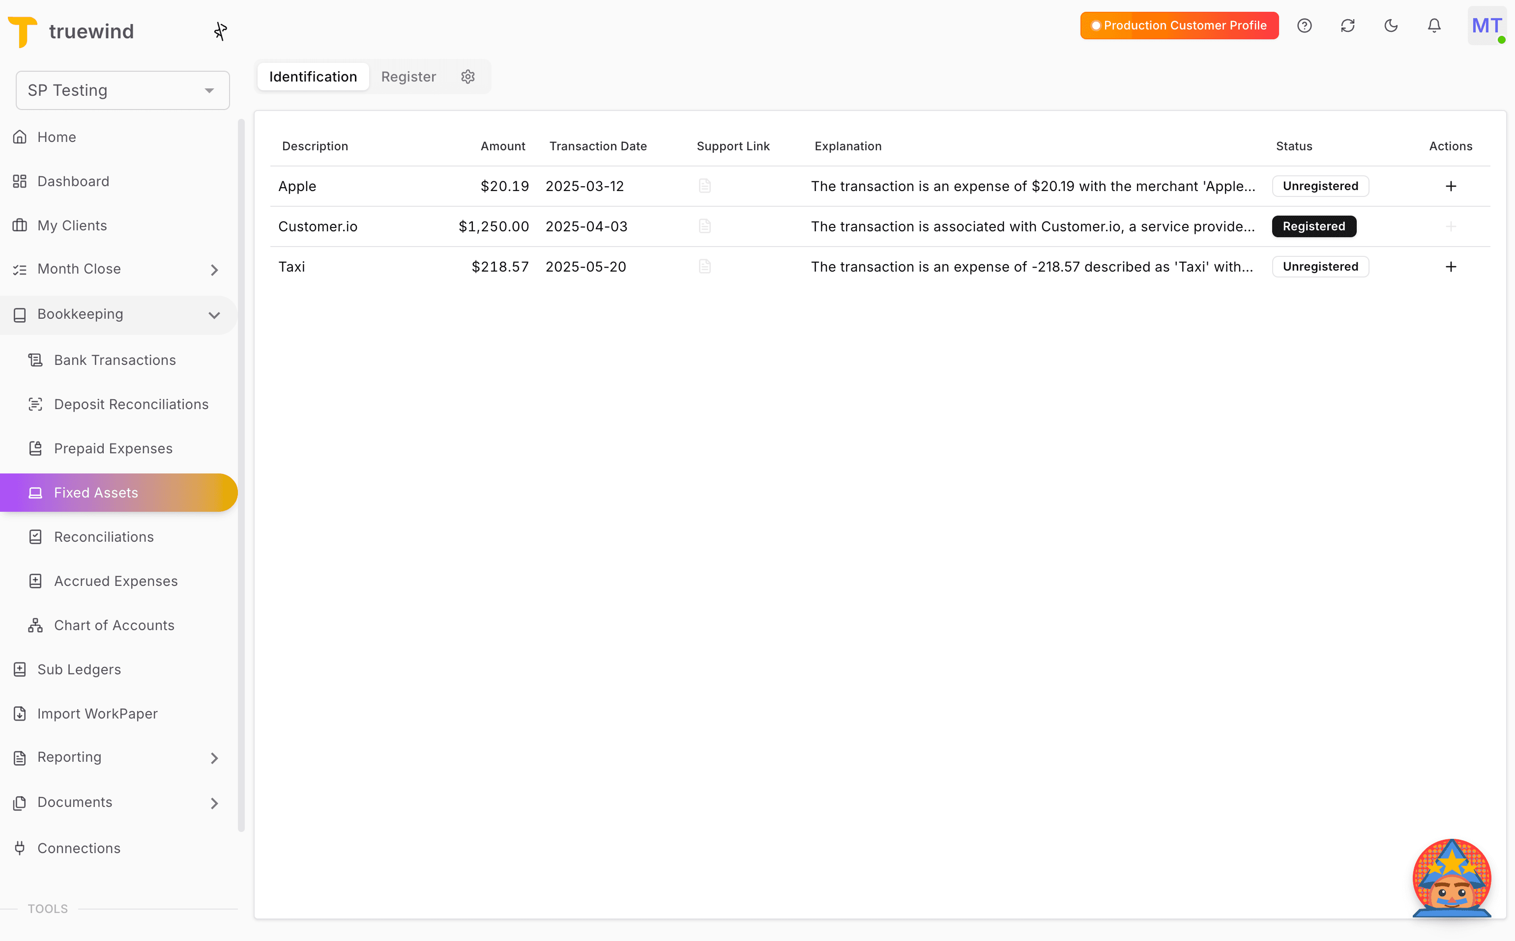This screenshot has height=941, width=1515.
Task: Select the Identification tab
Action: coord(312,77)
